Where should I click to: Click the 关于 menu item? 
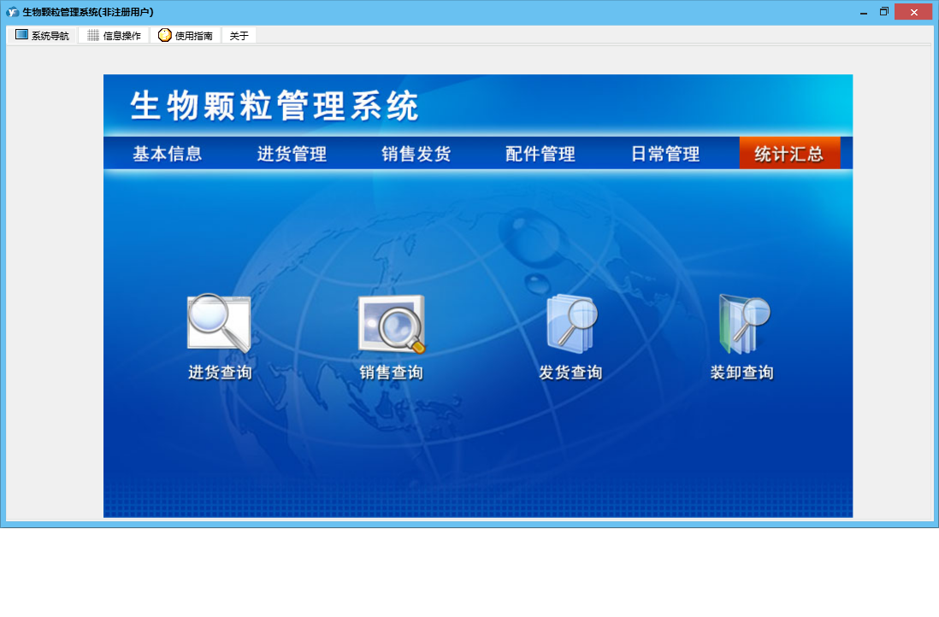[x=239, y=36]
